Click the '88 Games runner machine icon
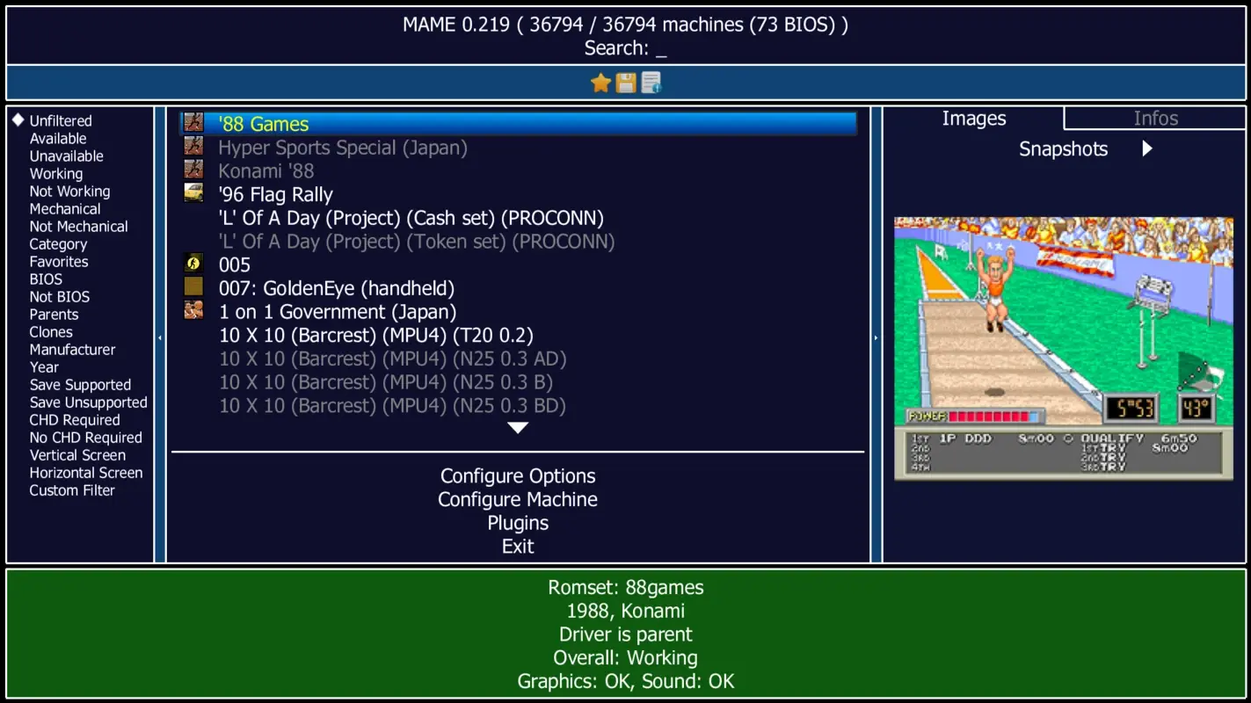 pyautogui.click(x=193, y=123)
